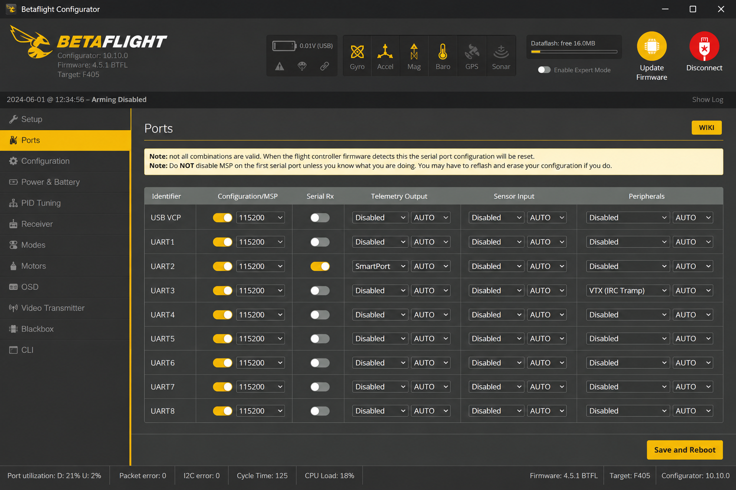The height and width of the screenshot is (490, 736).
Task: Turn off Serial Rx on UART2
Action: pyautogui.click(x=320, y=267)
